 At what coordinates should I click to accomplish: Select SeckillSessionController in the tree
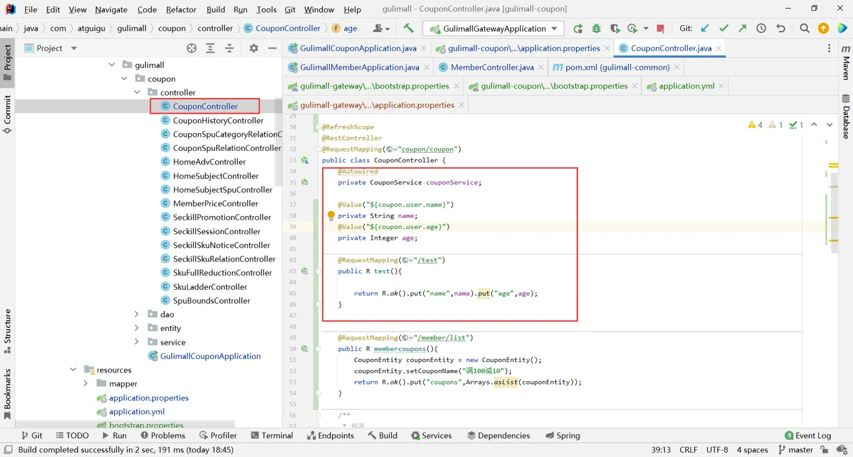point(216,231)
